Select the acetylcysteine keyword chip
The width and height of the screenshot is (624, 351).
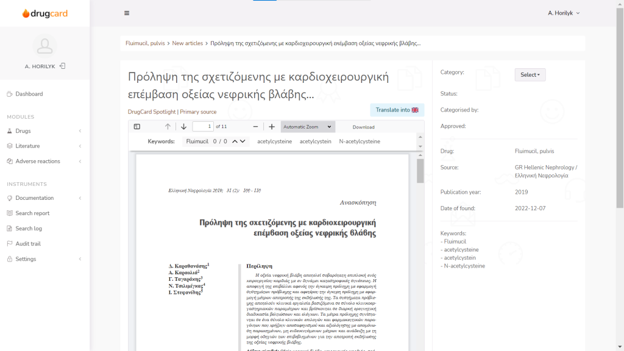274,141
